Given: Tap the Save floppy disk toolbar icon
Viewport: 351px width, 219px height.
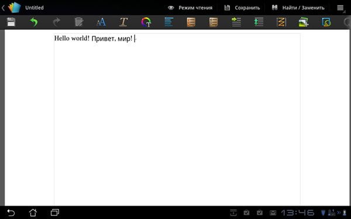Looking at the screenshot, I should [x=11, y=22].
